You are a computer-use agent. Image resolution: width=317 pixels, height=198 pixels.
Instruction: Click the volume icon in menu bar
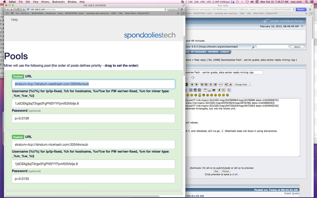[x=252, y=2]
